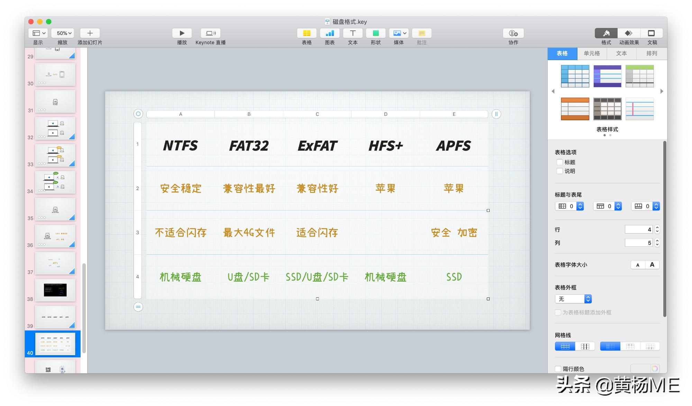The image size is (692, 406).
Task: Insert a shape with the 形状 icon
Action: [x=375, y=33]
